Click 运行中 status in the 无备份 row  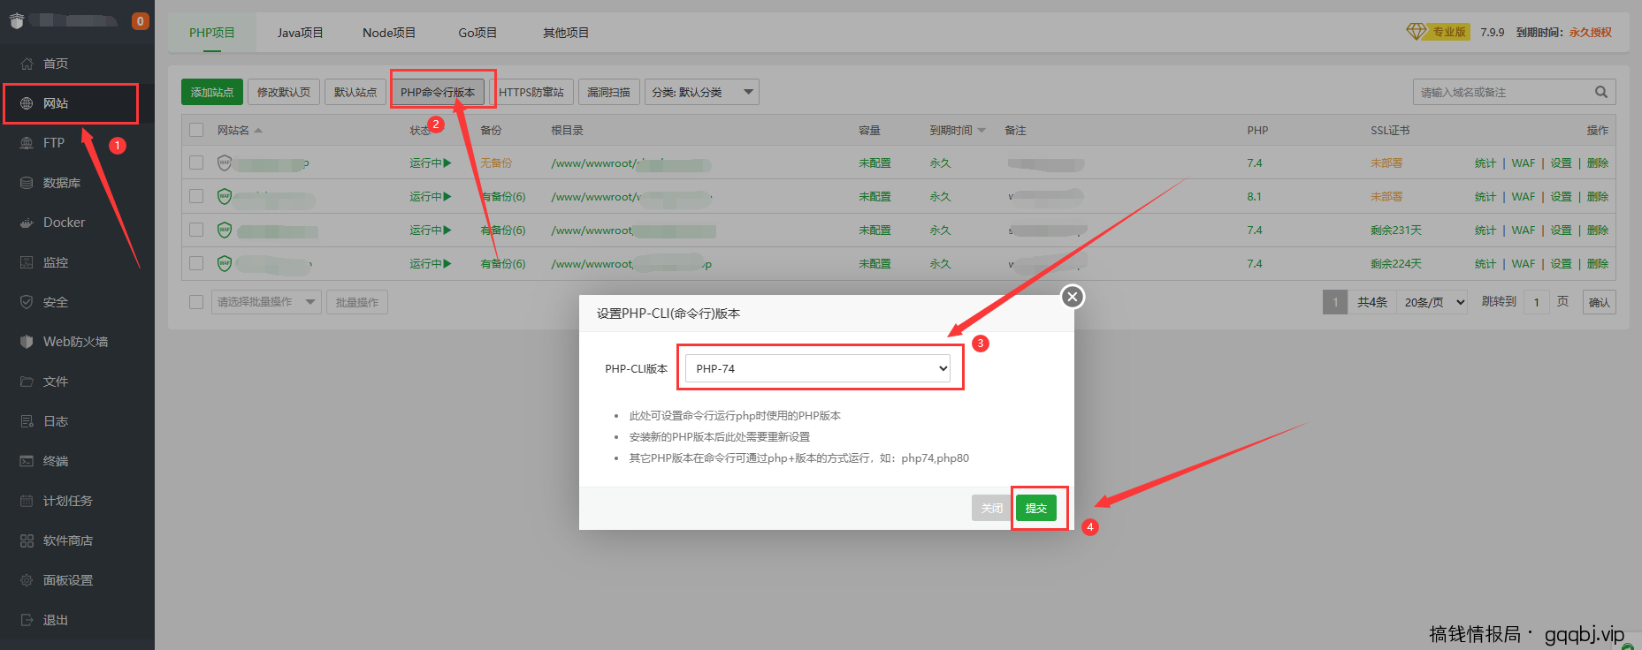[x=431, y=162]
